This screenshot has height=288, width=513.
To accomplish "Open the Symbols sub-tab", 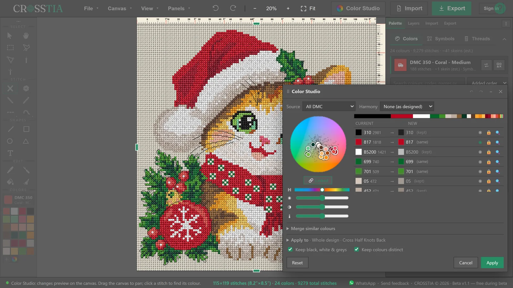I will 441,39.
